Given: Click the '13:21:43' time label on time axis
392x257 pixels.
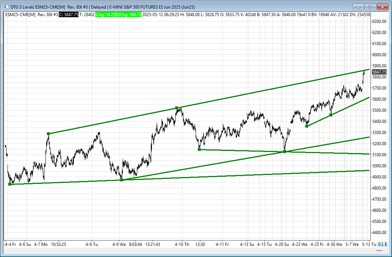Looking at the screenshot, I should point(153,244).
